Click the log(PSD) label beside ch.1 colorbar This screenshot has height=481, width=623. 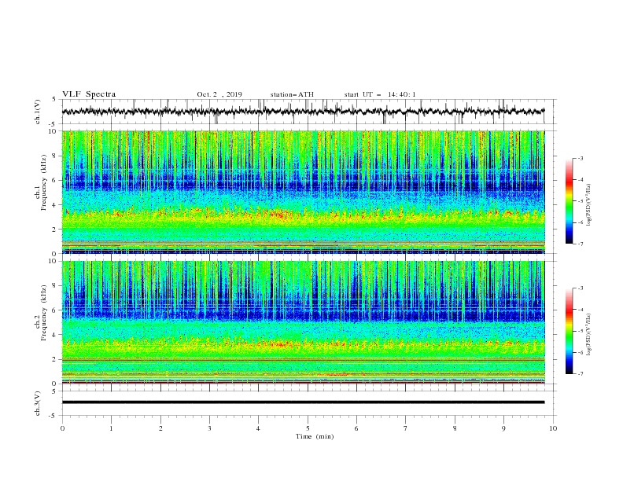click(x=588, y=205)
